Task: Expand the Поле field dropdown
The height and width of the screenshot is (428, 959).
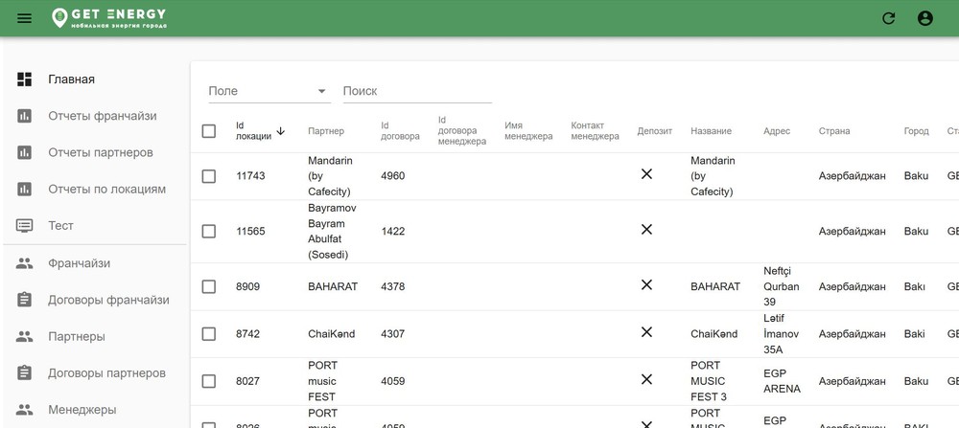Action: [321, 92]
